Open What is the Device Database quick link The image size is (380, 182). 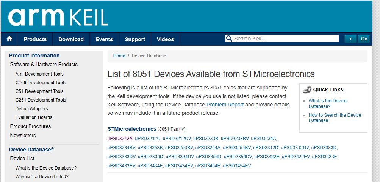pyautogui.click(x=327, y=103)
